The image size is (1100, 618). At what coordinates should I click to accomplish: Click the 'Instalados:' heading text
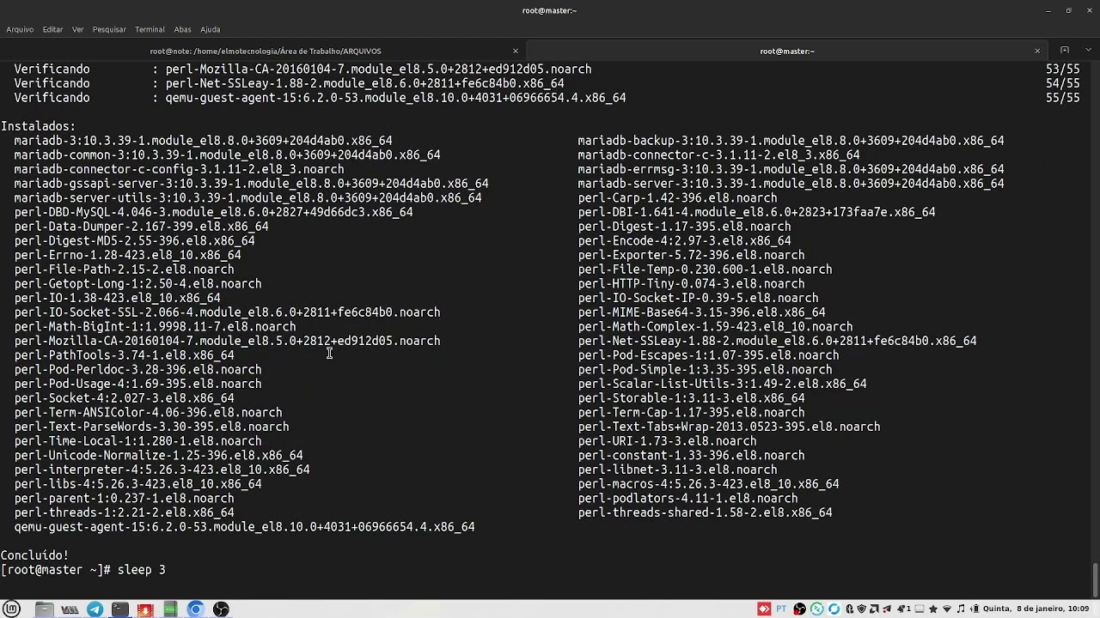[38, 126]
